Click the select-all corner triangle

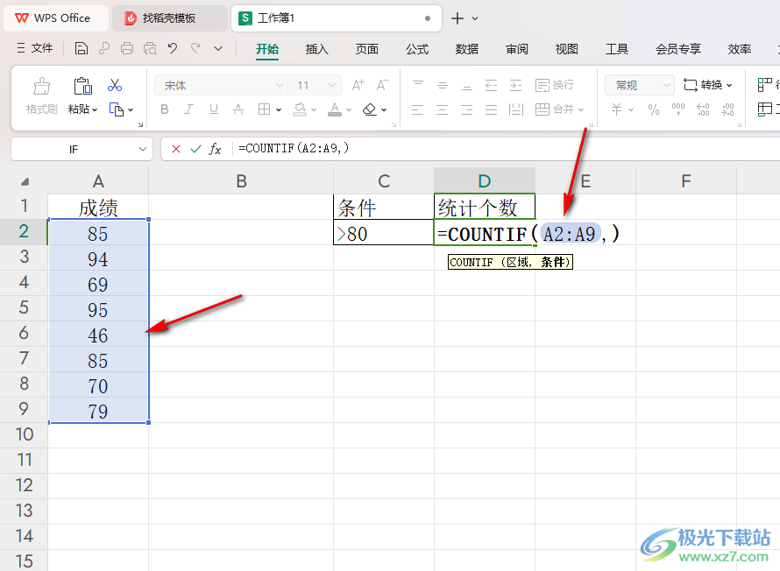point(25,181)
